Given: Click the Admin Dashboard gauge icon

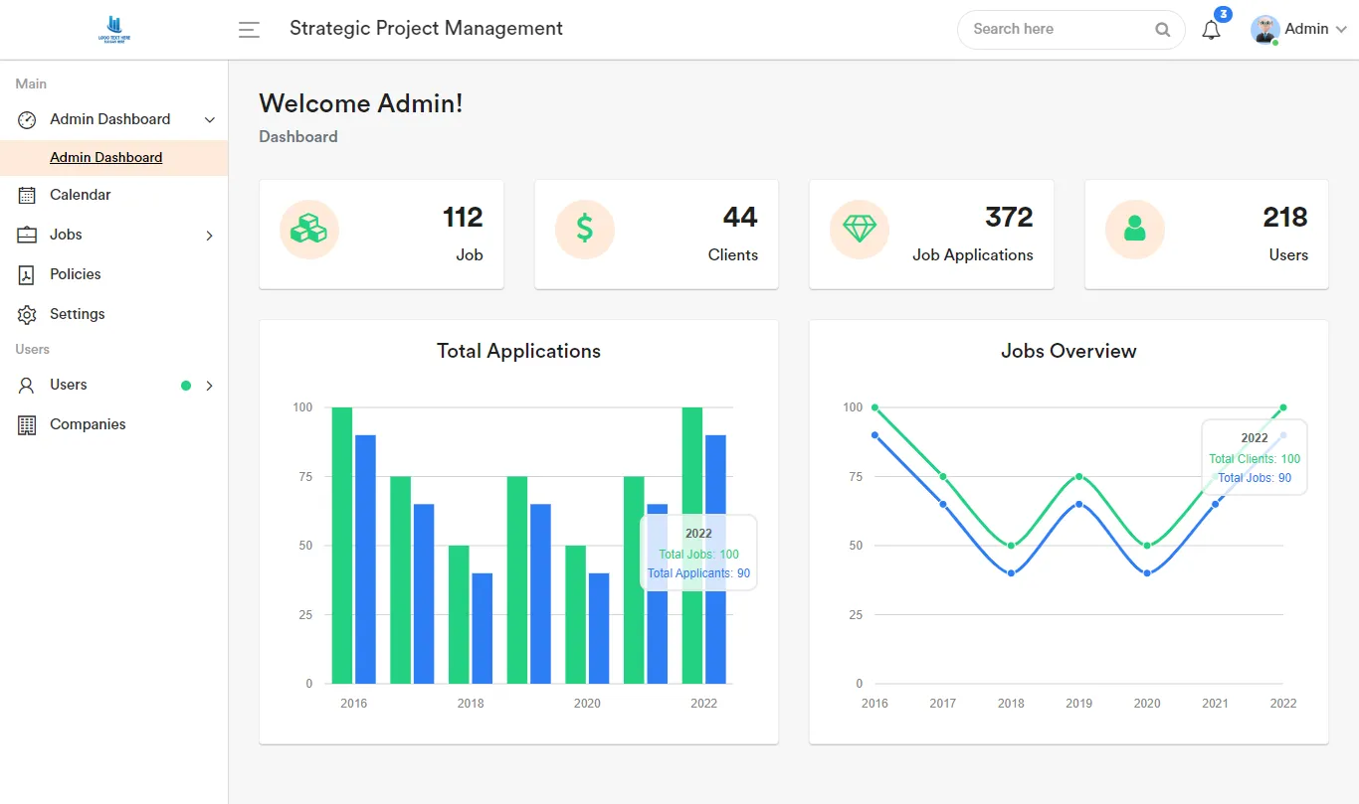Looking at the screenshot, I should 27,119.
